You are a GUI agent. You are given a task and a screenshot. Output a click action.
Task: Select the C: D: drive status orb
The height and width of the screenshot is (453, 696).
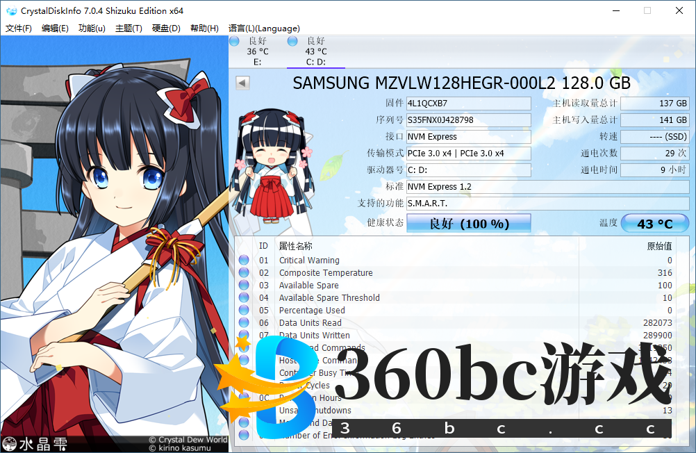coord(292,42)
